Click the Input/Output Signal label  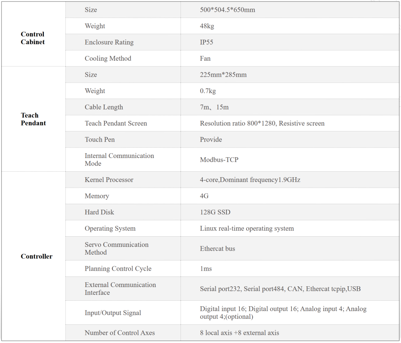coord(113,313)
